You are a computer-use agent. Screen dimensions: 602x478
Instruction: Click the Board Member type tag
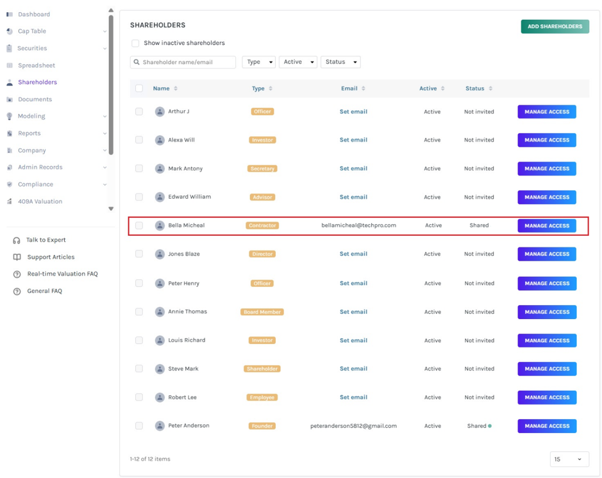click(x=262, y=312)
